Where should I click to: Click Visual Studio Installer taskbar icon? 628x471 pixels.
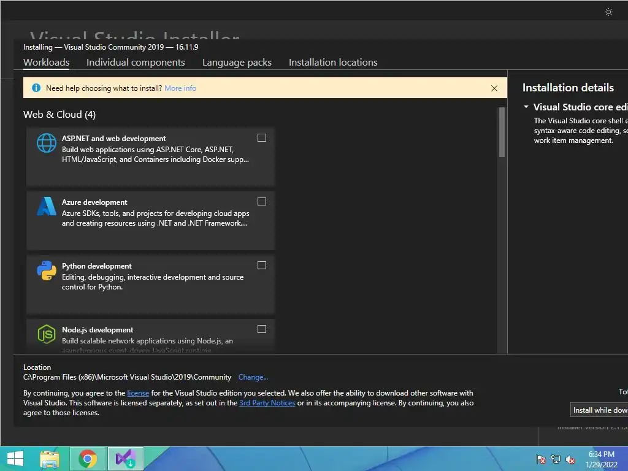pyautogui.click(x=125, y=459)
